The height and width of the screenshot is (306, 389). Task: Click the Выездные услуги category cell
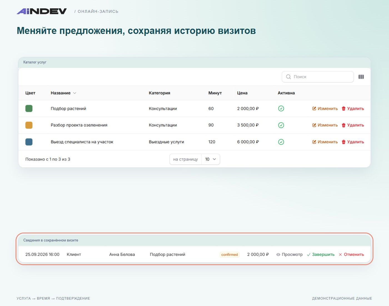(x=166, y=142)
